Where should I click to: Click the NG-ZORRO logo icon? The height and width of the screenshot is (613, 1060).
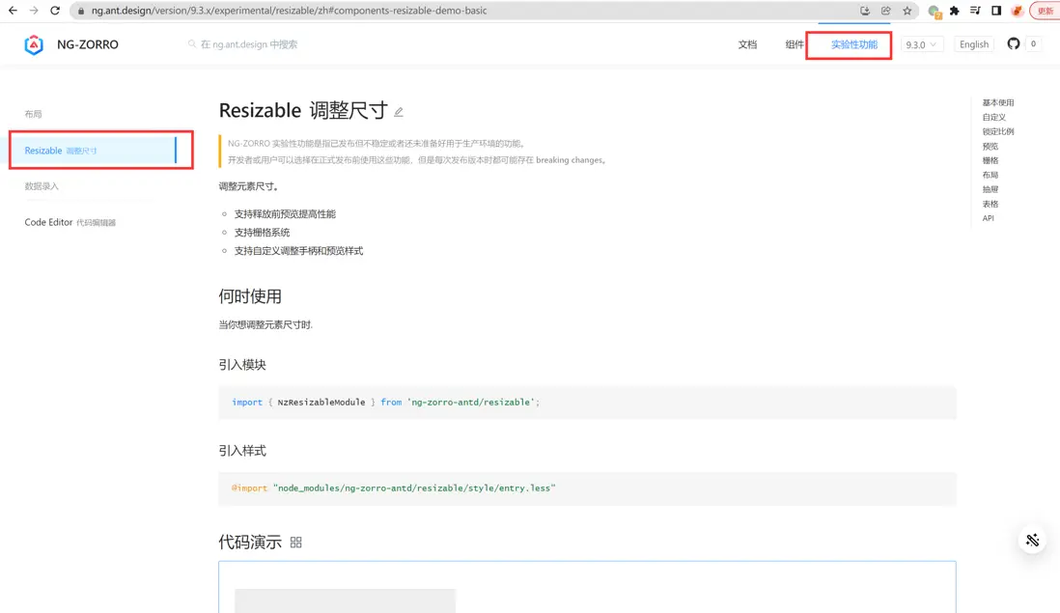click(x=34, y=44)
